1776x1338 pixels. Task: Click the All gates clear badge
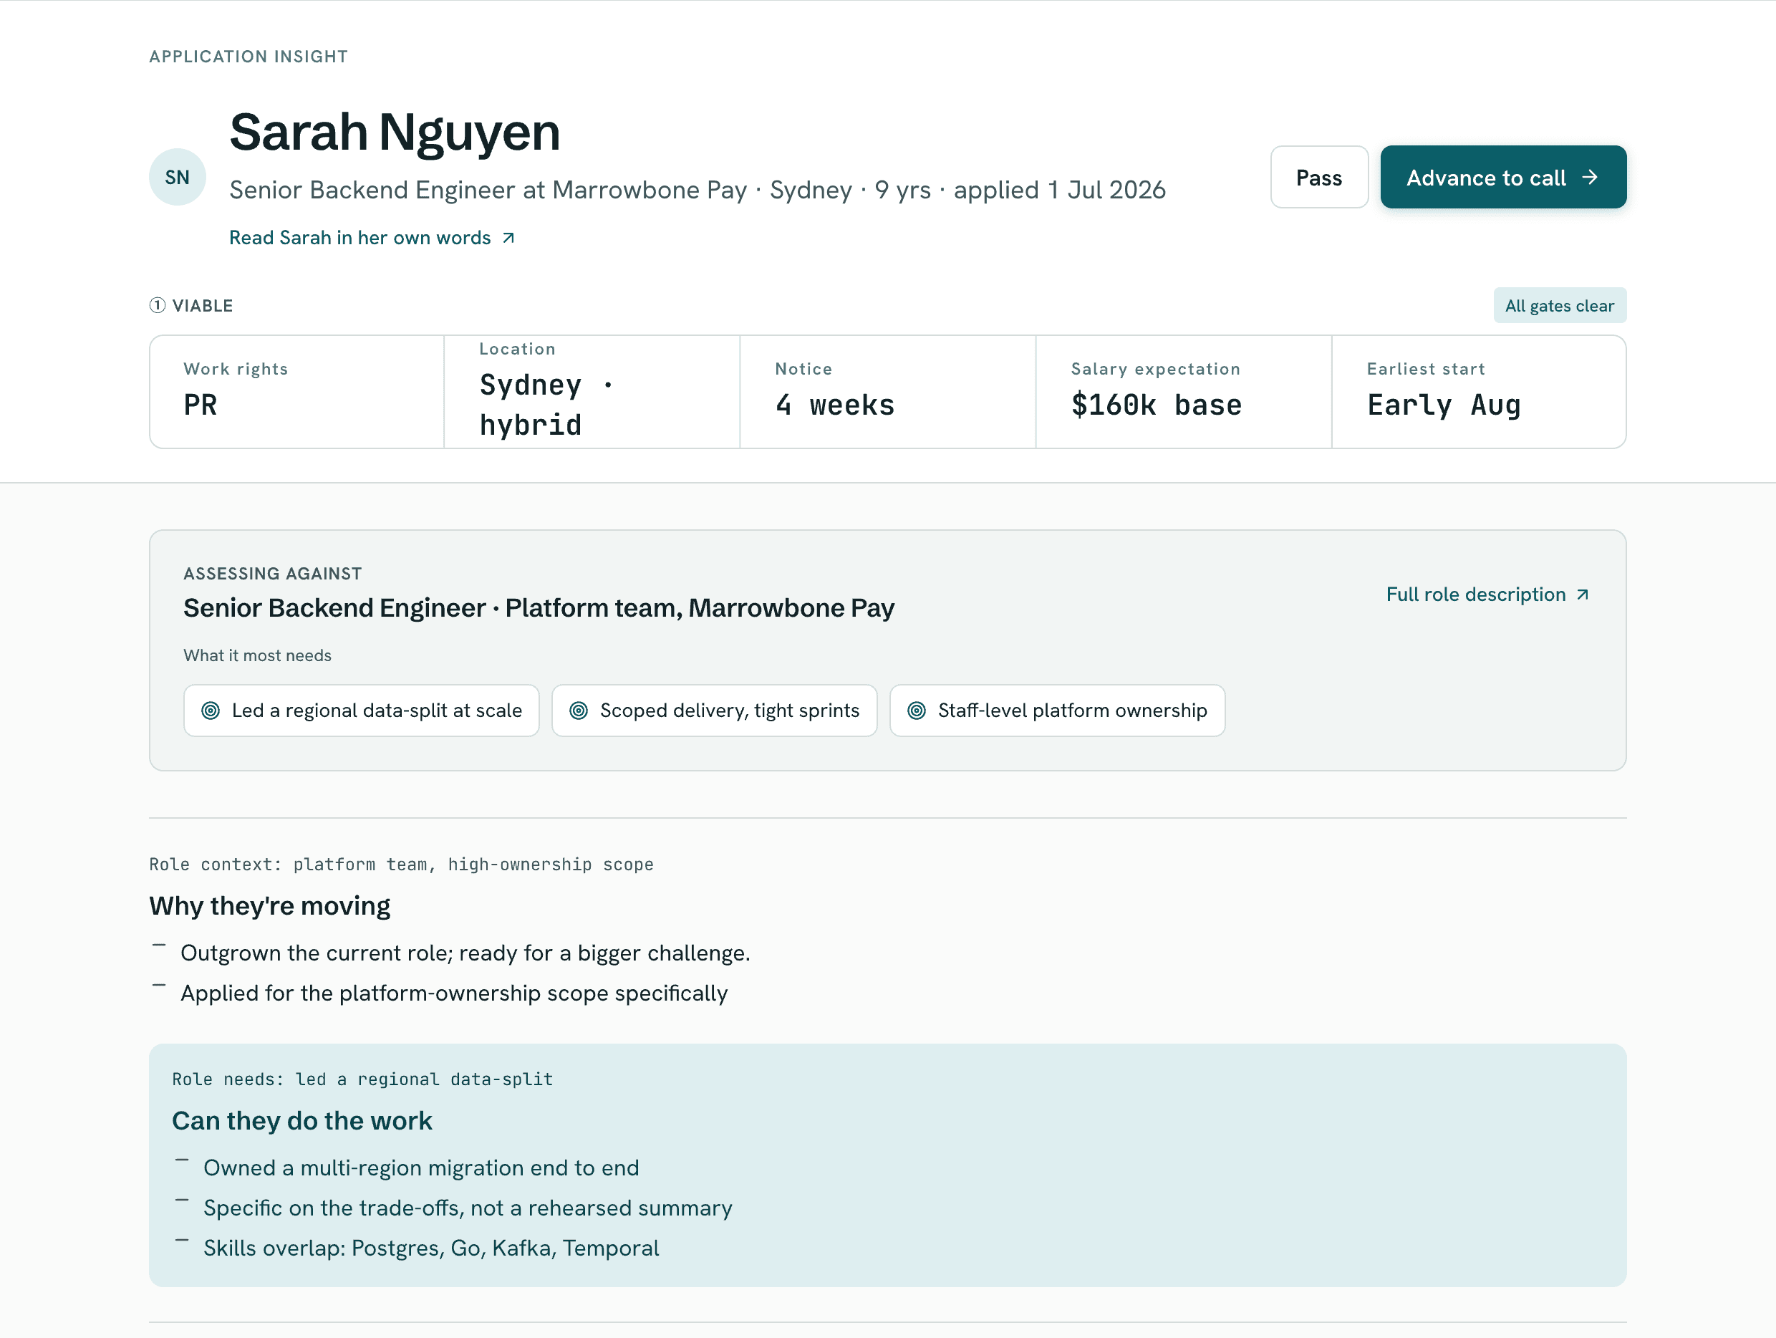click(1559, 306)
